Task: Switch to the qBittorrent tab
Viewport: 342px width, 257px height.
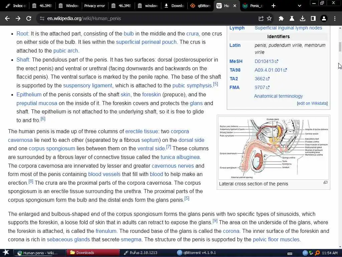Action: 200,6
